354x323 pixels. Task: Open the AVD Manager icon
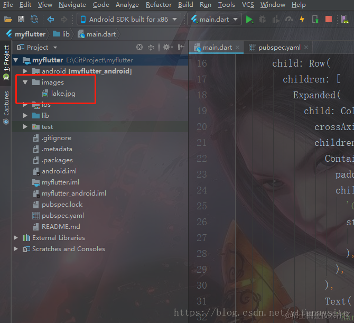click(344, 20)
